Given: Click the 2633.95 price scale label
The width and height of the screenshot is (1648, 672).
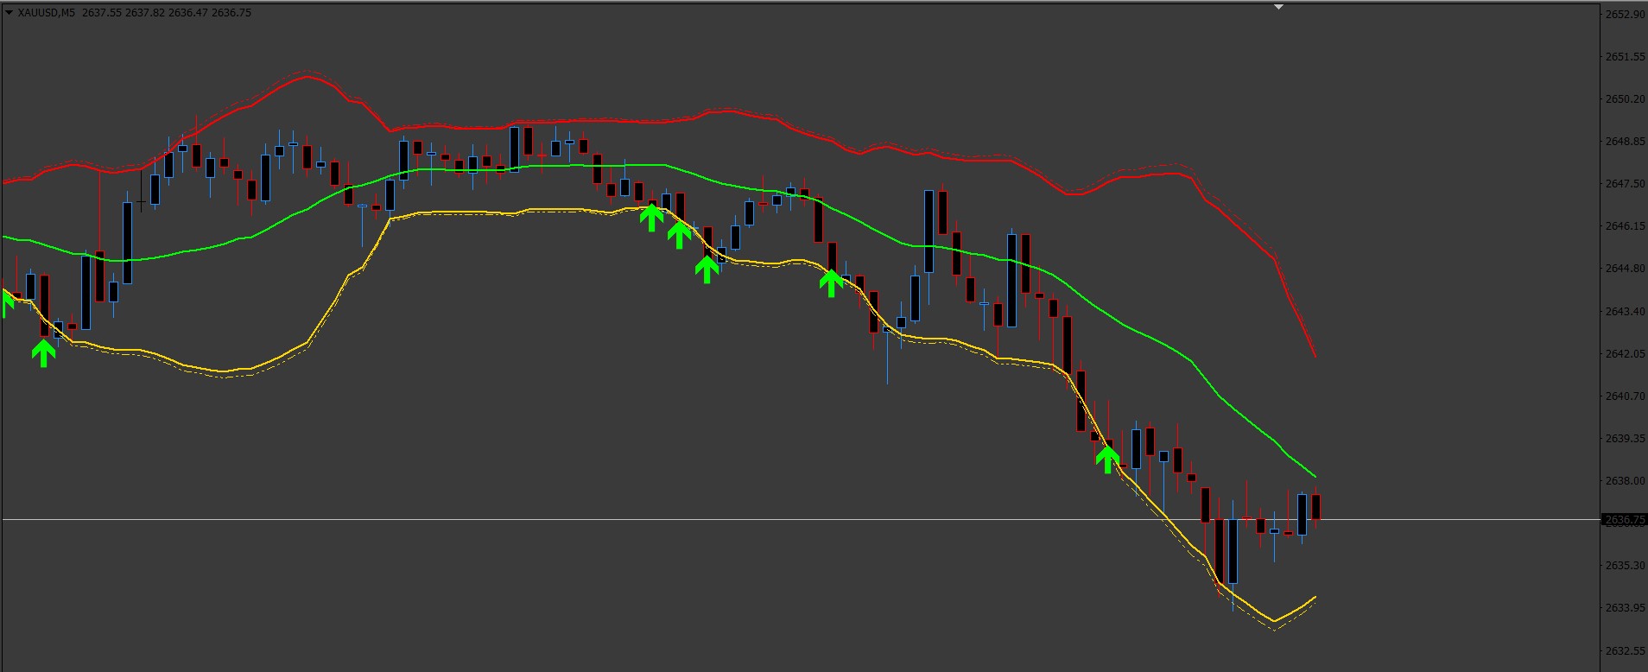Looking at the screenshot, I should coord(1625,608).
